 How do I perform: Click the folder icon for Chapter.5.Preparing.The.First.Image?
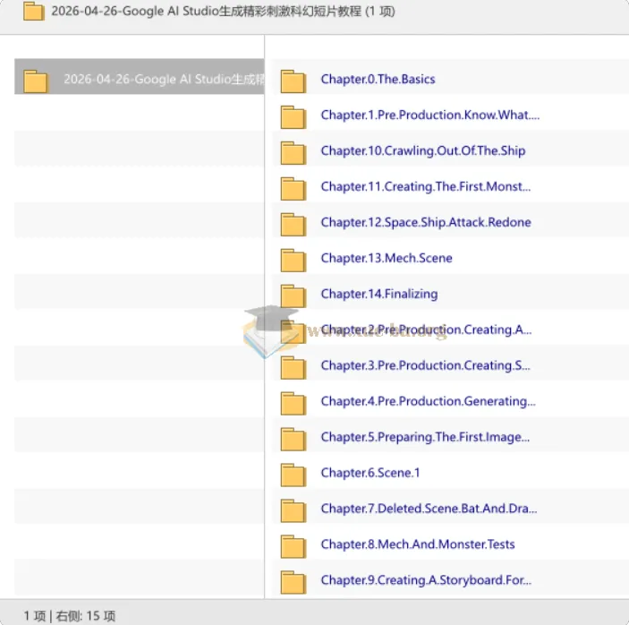pyautogui.click(x=293, y=439)
